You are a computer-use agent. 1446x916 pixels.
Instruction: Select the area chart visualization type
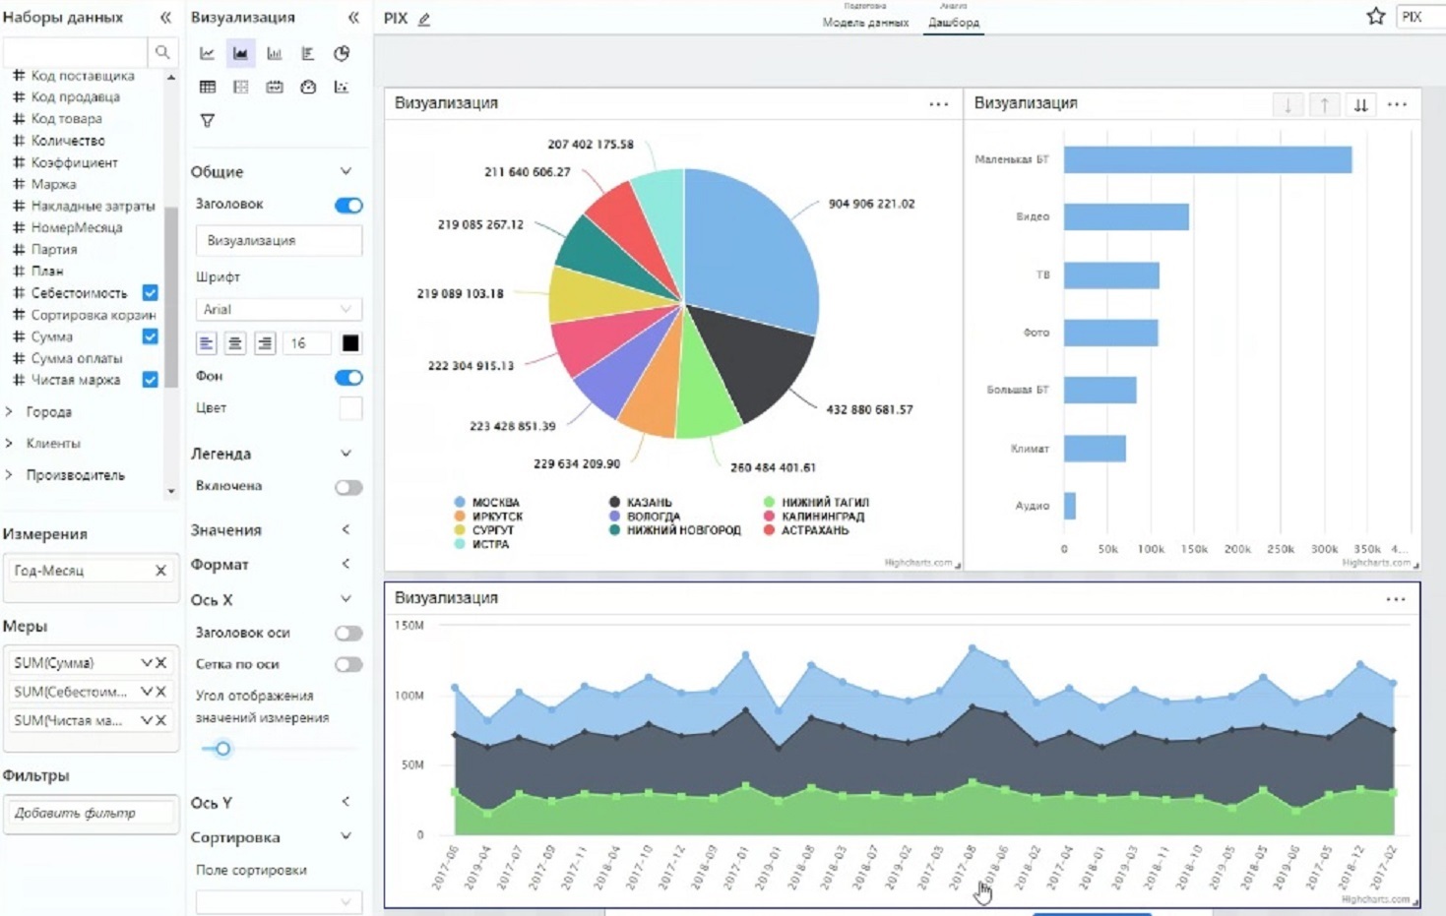(240, 53)
